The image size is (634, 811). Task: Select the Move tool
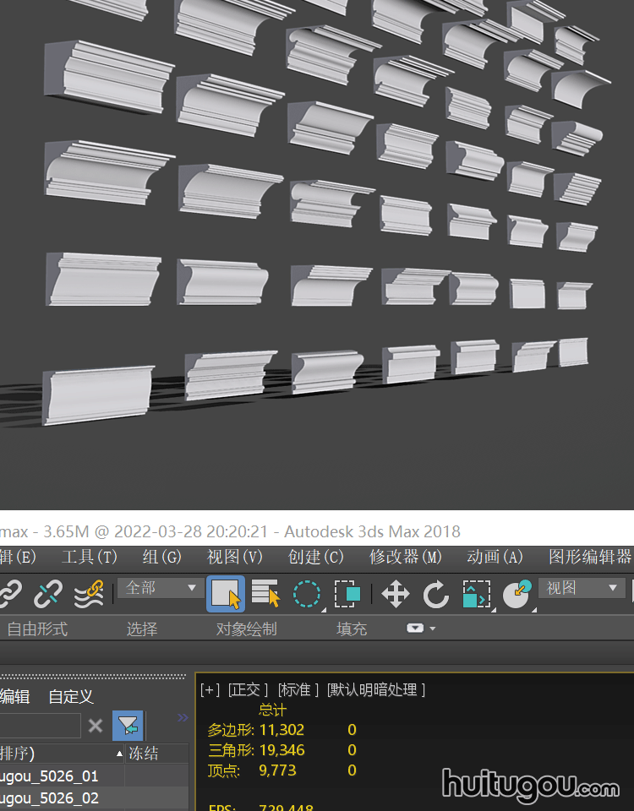click(x=396, y=594)
